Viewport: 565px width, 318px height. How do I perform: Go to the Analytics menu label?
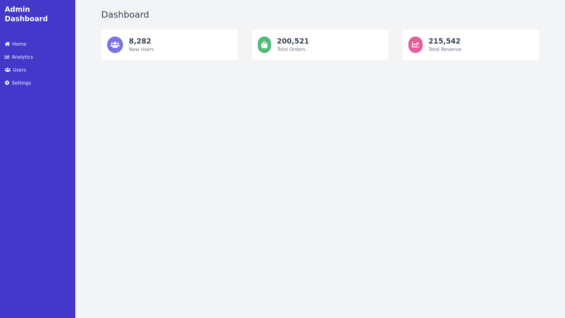[x=22, y=57]
